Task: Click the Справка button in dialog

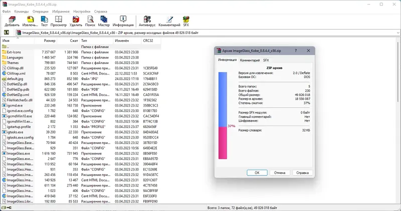Action: point(302,172)
